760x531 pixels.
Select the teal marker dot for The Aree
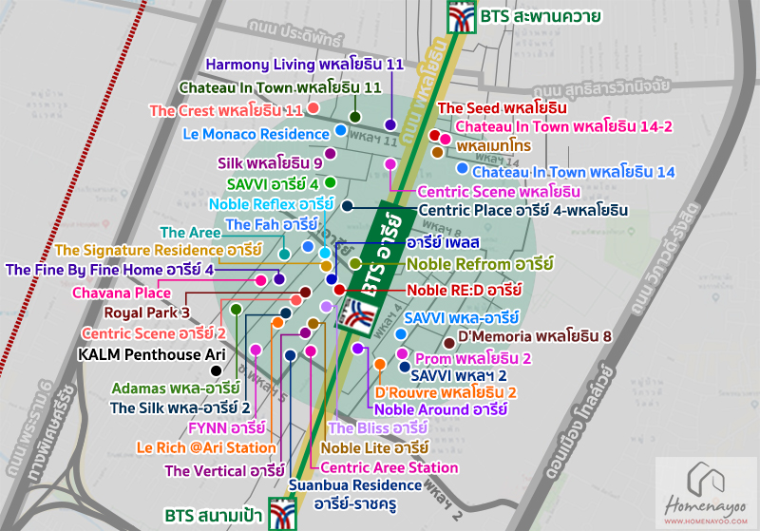point(284,254)
